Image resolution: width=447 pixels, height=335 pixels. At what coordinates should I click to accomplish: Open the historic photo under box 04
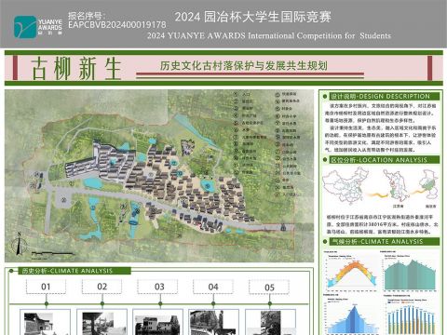tap(213, 323)
